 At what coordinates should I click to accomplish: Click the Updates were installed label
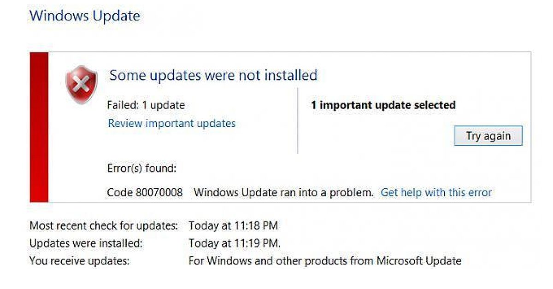[x=86, y=243]
